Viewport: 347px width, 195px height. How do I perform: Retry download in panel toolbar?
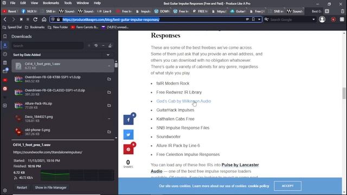pos(96,45)
